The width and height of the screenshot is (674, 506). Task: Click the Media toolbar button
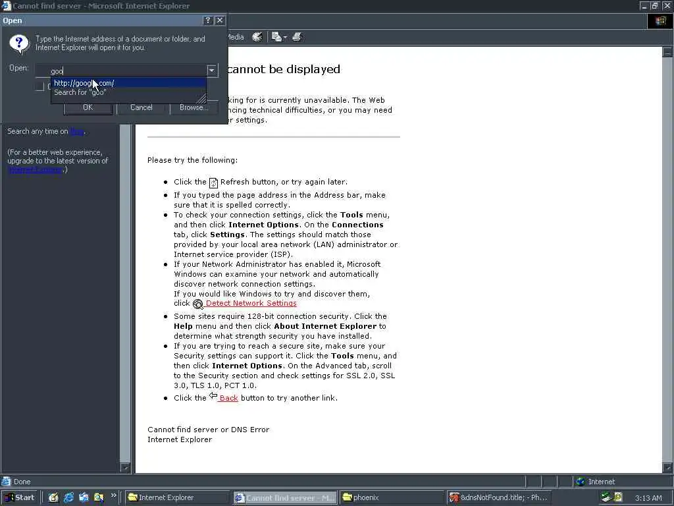(235, 37)
